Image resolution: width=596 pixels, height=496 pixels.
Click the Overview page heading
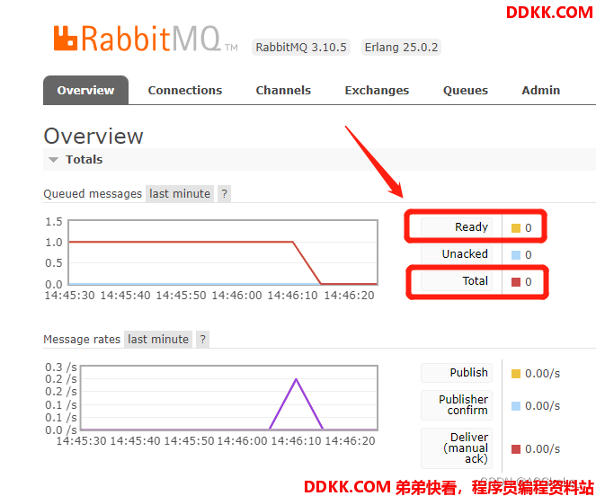93,136
